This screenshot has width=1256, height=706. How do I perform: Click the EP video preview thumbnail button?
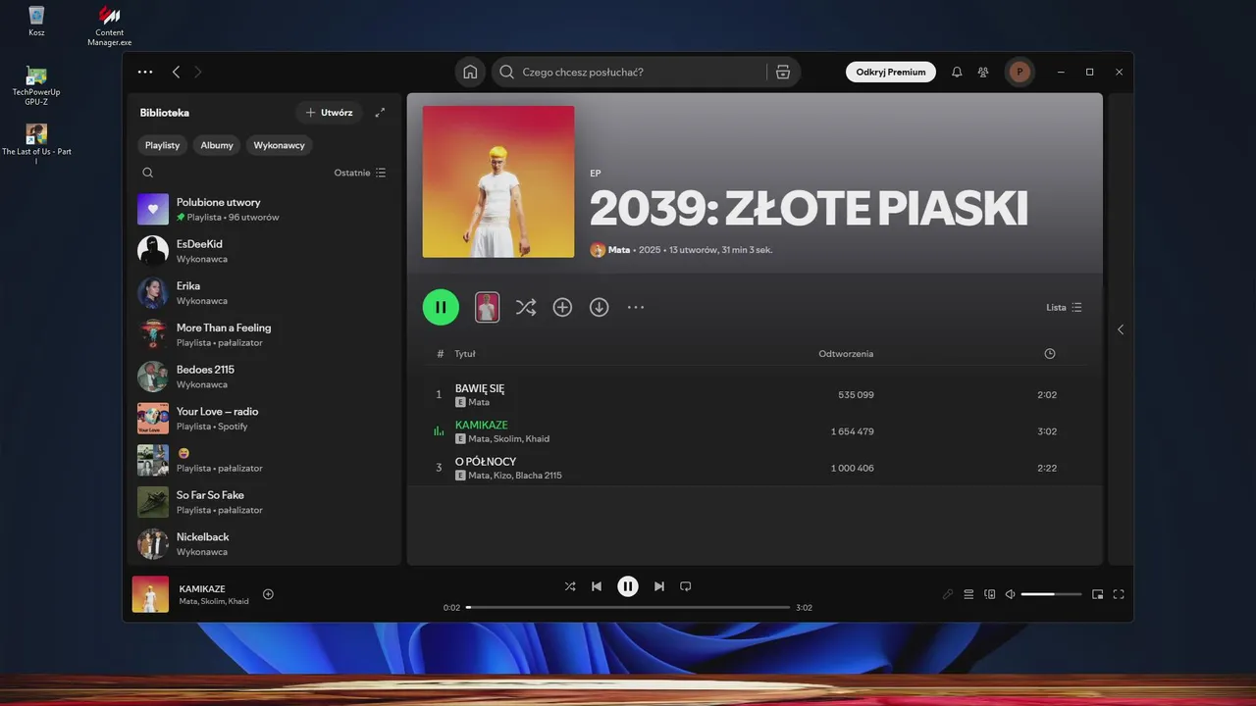[487, 307]
